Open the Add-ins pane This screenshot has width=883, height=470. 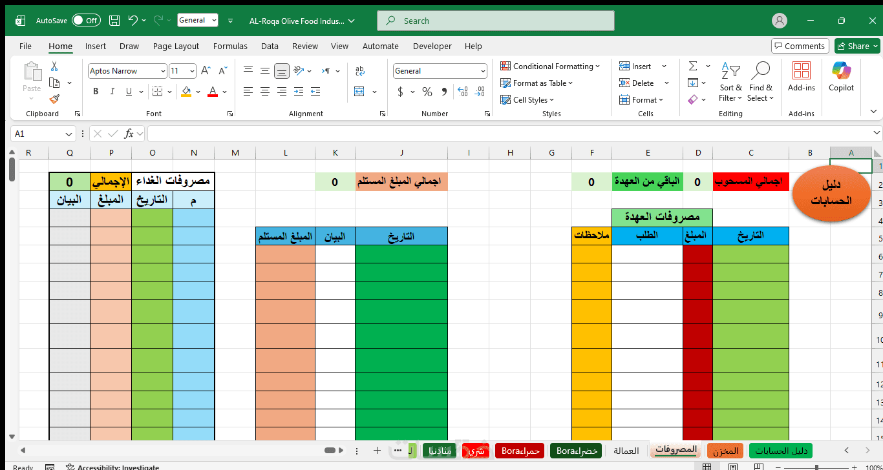tap(802, 77)
